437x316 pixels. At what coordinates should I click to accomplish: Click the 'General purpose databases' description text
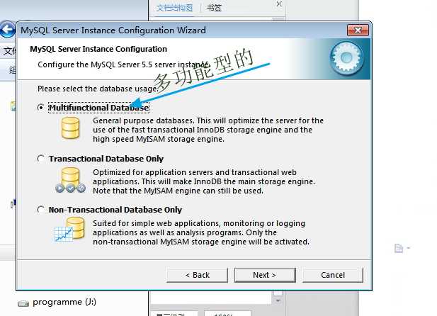pyautogui.click(x=208, y=130)
